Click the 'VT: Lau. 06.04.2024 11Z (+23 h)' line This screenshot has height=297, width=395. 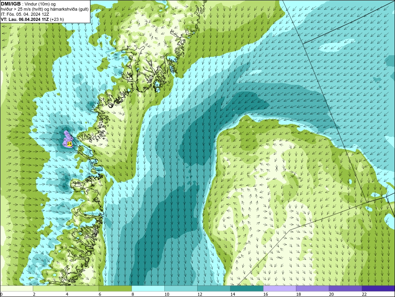pyautogui.click(x=32, y=19)
